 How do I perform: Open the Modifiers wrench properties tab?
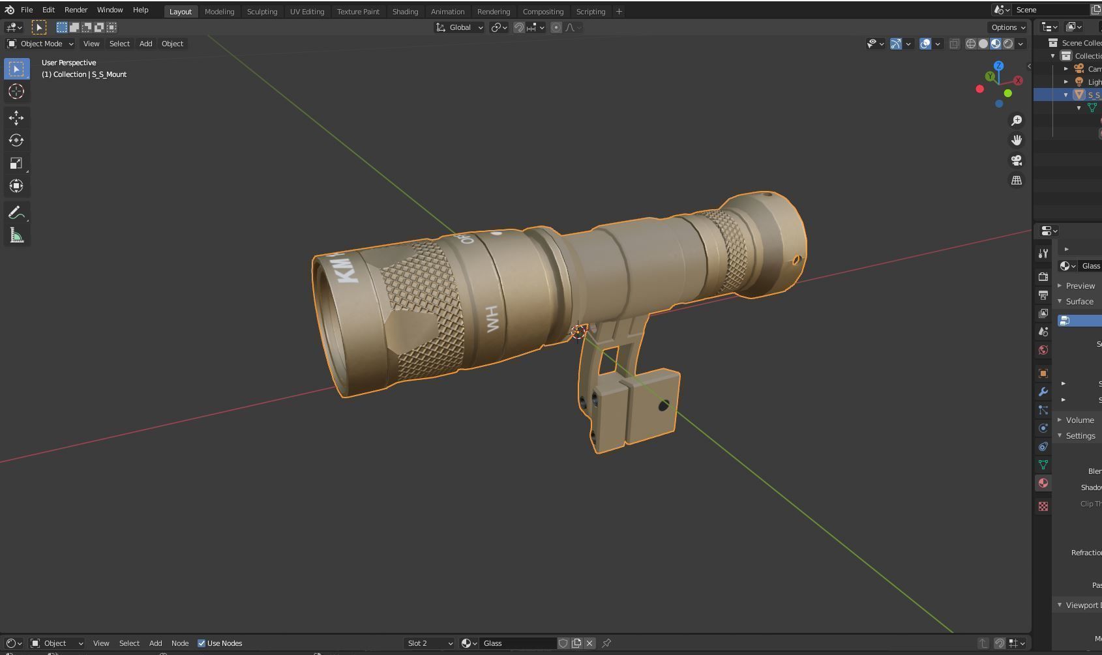point(1043,392)
